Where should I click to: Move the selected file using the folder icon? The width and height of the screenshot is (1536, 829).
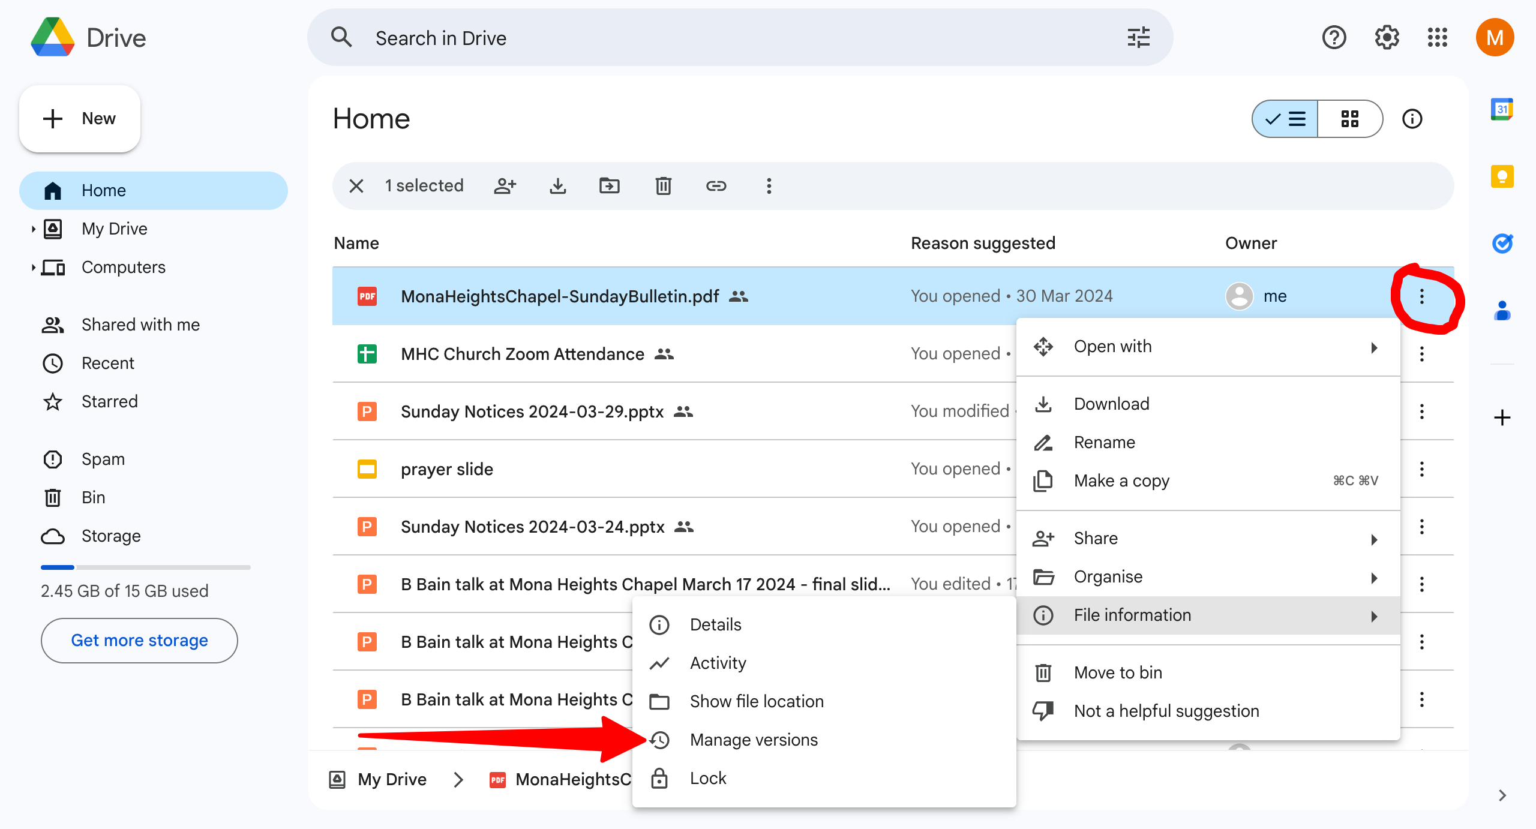coord(610,186)
